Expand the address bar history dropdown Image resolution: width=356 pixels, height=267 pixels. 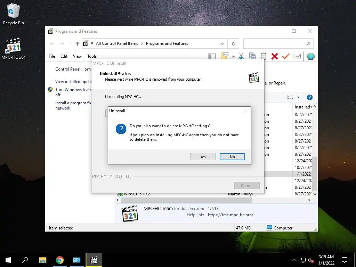pos(222,43)
